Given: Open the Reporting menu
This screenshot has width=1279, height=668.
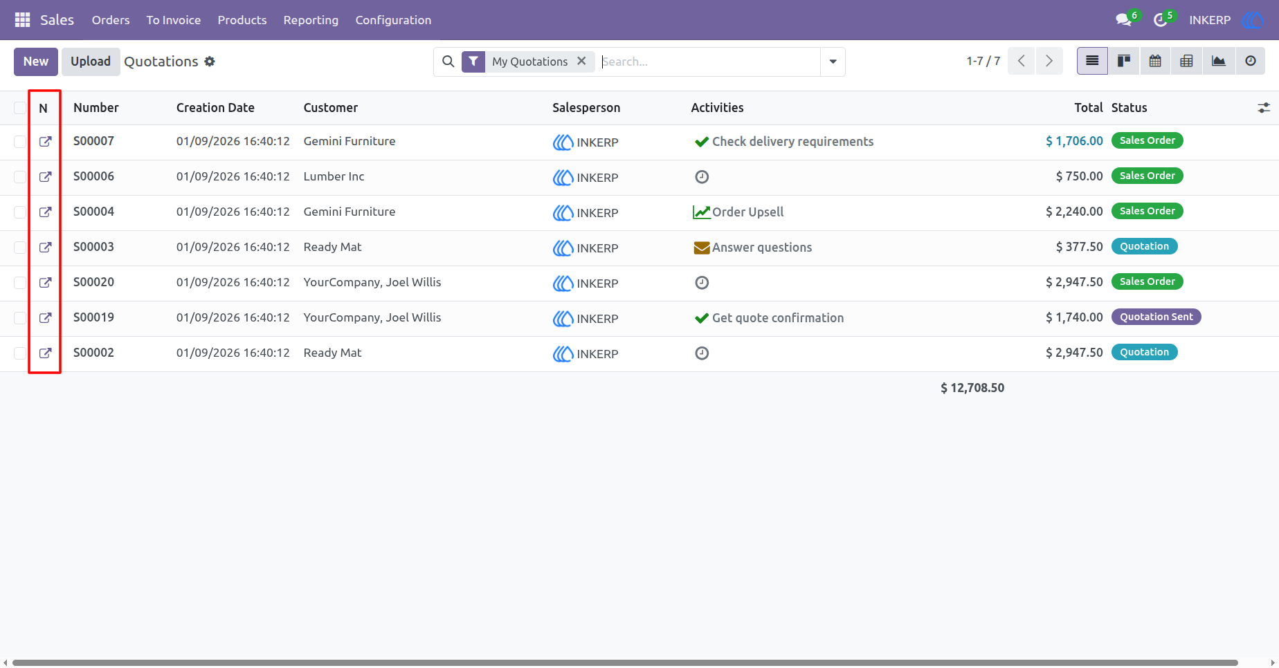Looking at the screenshot, I should (x=311, y=20).
